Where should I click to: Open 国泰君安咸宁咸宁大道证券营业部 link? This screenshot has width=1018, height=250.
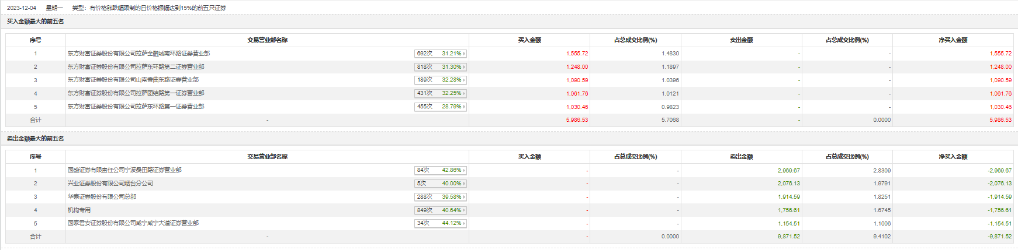133,223
